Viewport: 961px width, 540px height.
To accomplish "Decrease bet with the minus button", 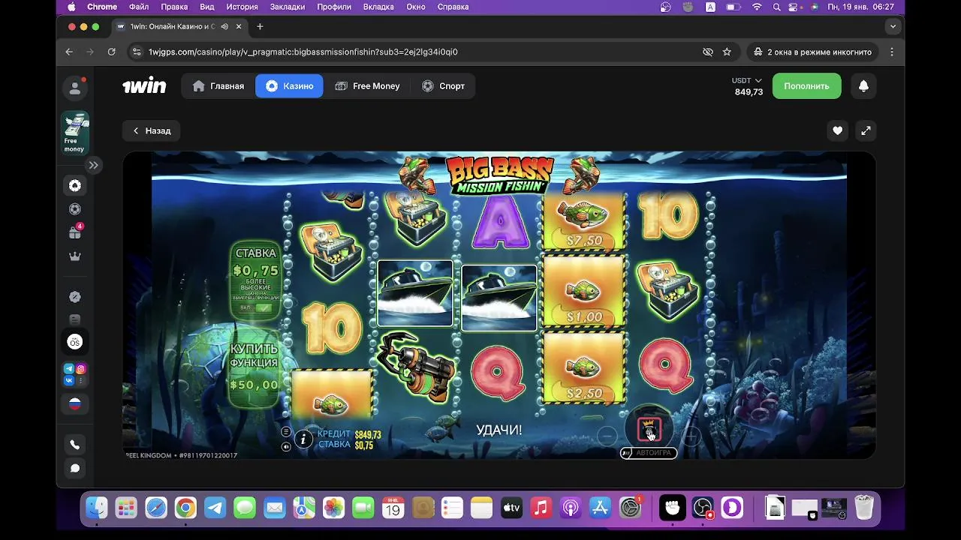I will (x=607, y=436).
